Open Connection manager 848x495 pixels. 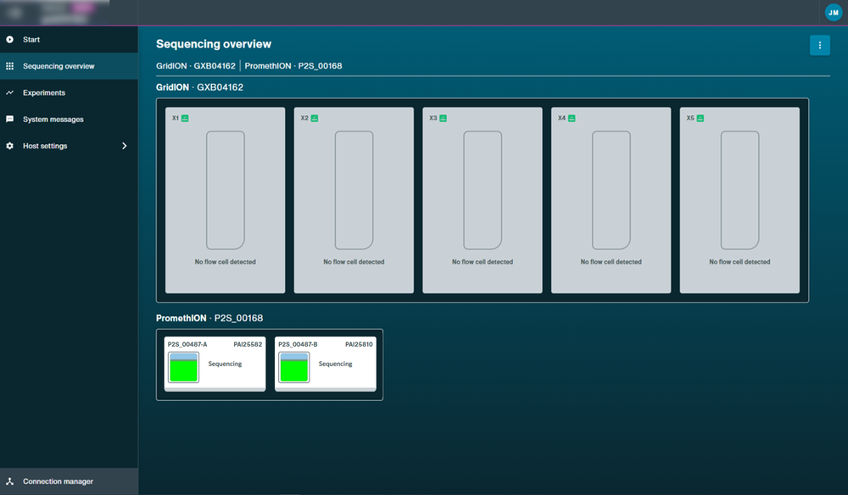[69, 481]
